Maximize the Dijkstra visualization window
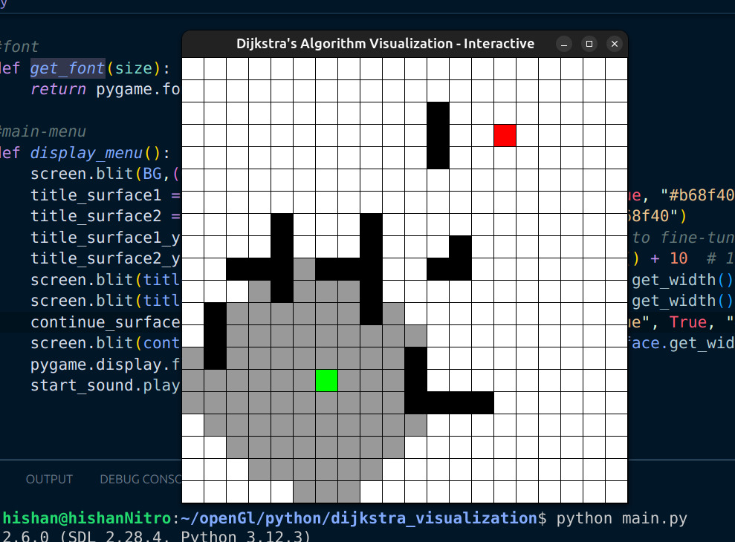The image size is (735, 542). click(589, 44)
